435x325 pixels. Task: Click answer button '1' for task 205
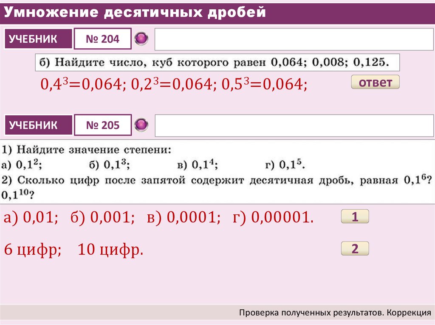(x=355, y=216)
